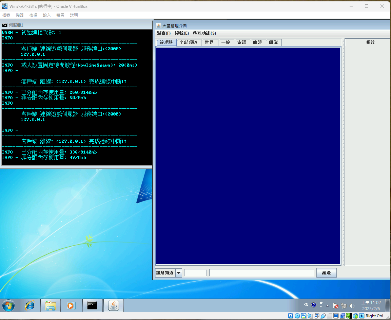
Task: Click the volume speaker tray icon
Action: point(352,305)
